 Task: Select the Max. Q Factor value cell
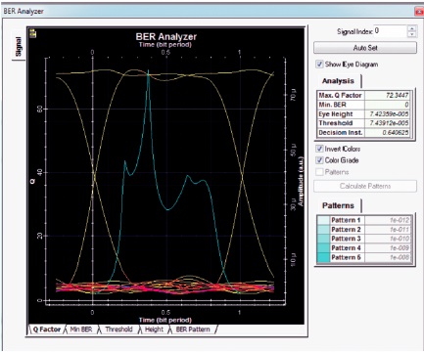(387, 96)
